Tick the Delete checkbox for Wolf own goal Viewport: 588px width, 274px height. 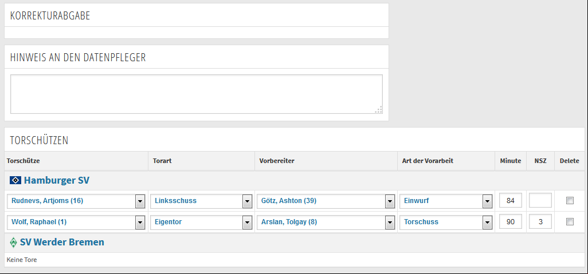pos(570,221)
